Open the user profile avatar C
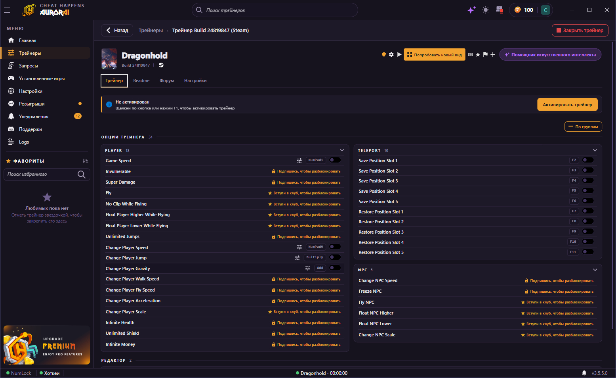 [x=545, y=10]
